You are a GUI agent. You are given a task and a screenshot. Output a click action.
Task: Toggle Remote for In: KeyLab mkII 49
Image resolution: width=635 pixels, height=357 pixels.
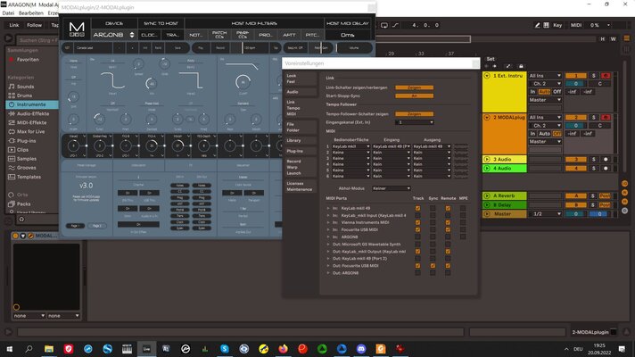click(x=448, y=208)
